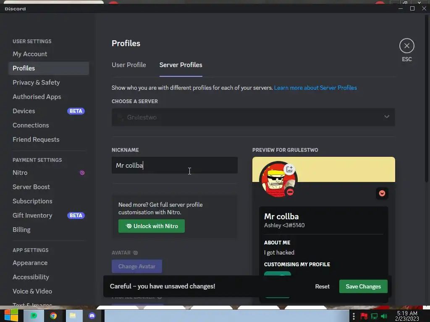430x322 pixels.
Task: Open Billing settings
Action: (49, 230)
